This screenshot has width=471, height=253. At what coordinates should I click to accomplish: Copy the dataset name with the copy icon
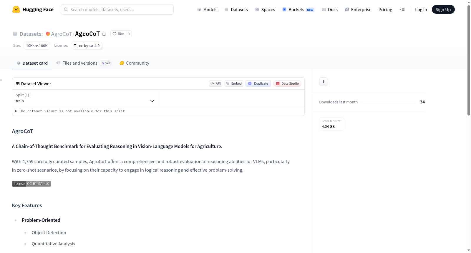click(x=104, y=34)
